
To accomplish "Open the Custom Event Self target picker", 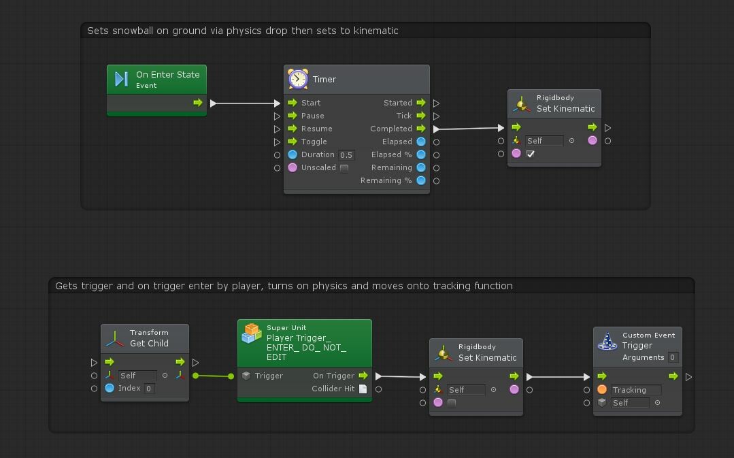I will pyautogui.click(x=657, y=403).
